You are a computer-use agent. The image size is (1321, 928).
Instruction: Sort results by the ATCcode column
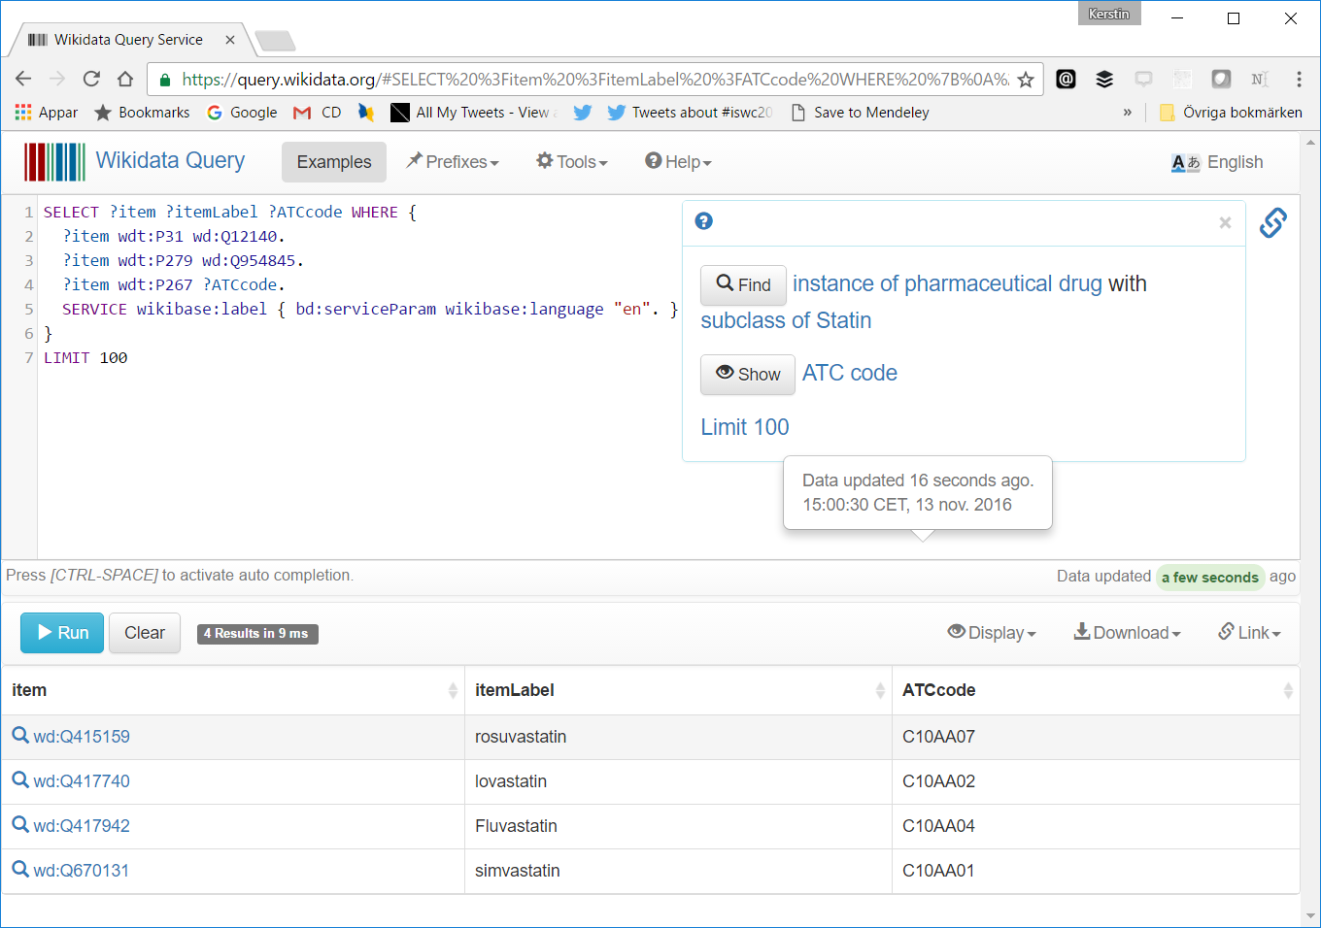(x=1288, y=690)
